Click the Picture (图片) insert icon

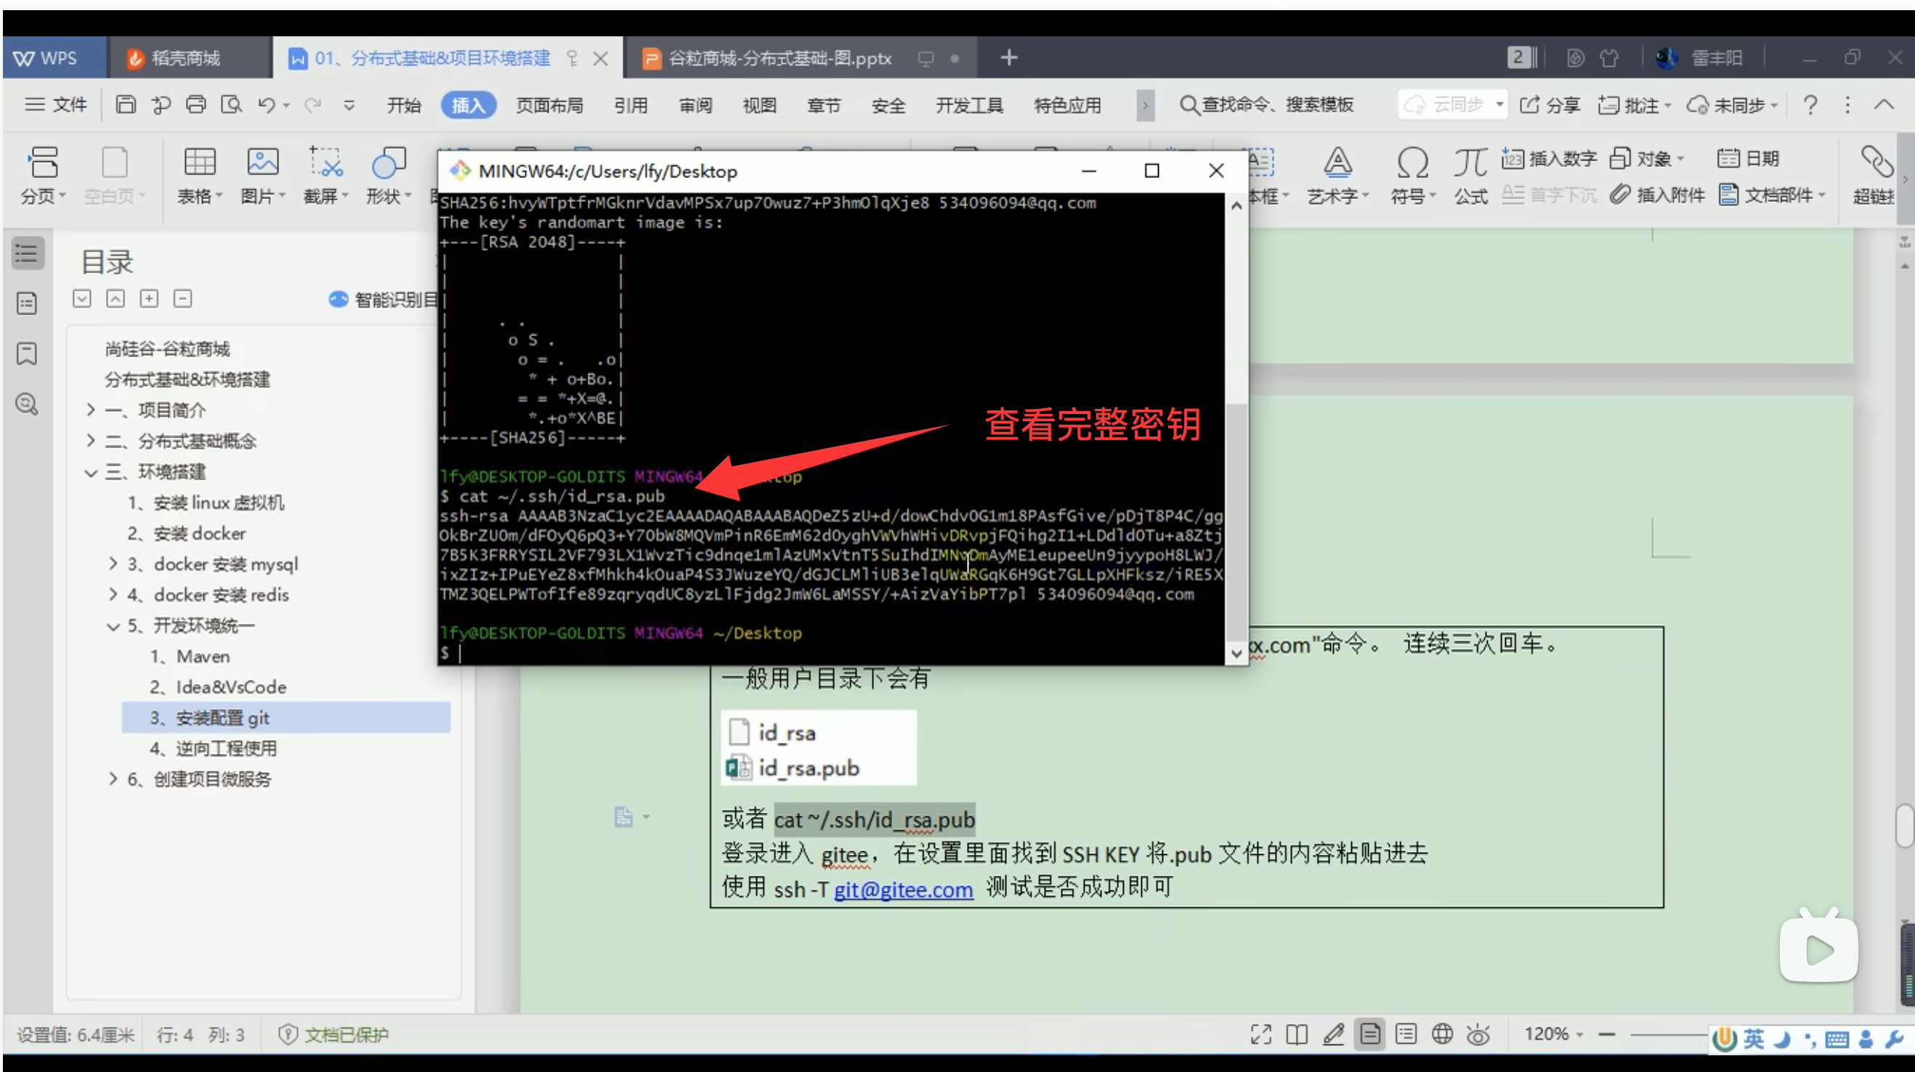click(x=262, y=163)
